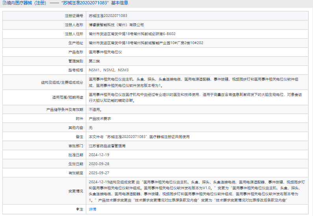Click the 适用范围 intended use description

point(195,97)
